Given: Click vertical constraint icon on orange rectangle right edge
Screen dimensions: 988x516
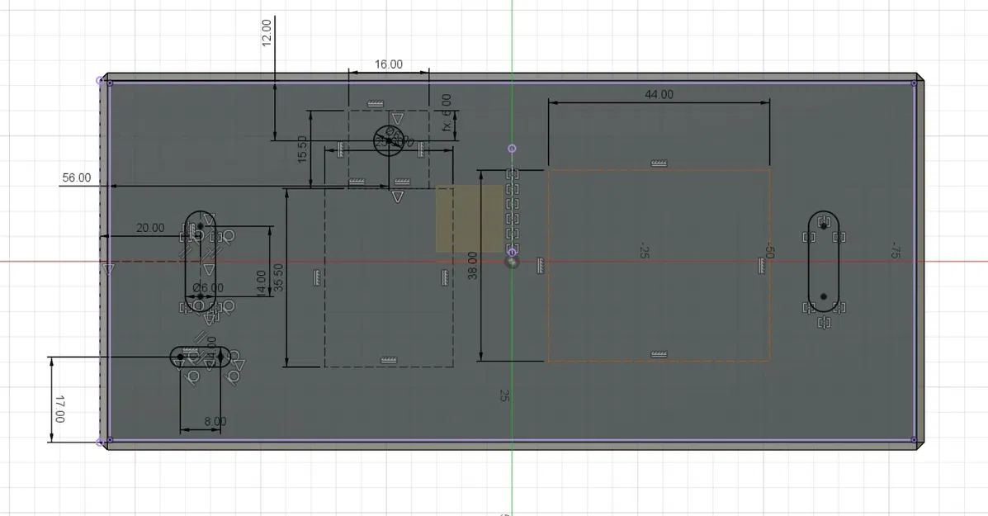Looking at the screenshot, I should [761, 266].
